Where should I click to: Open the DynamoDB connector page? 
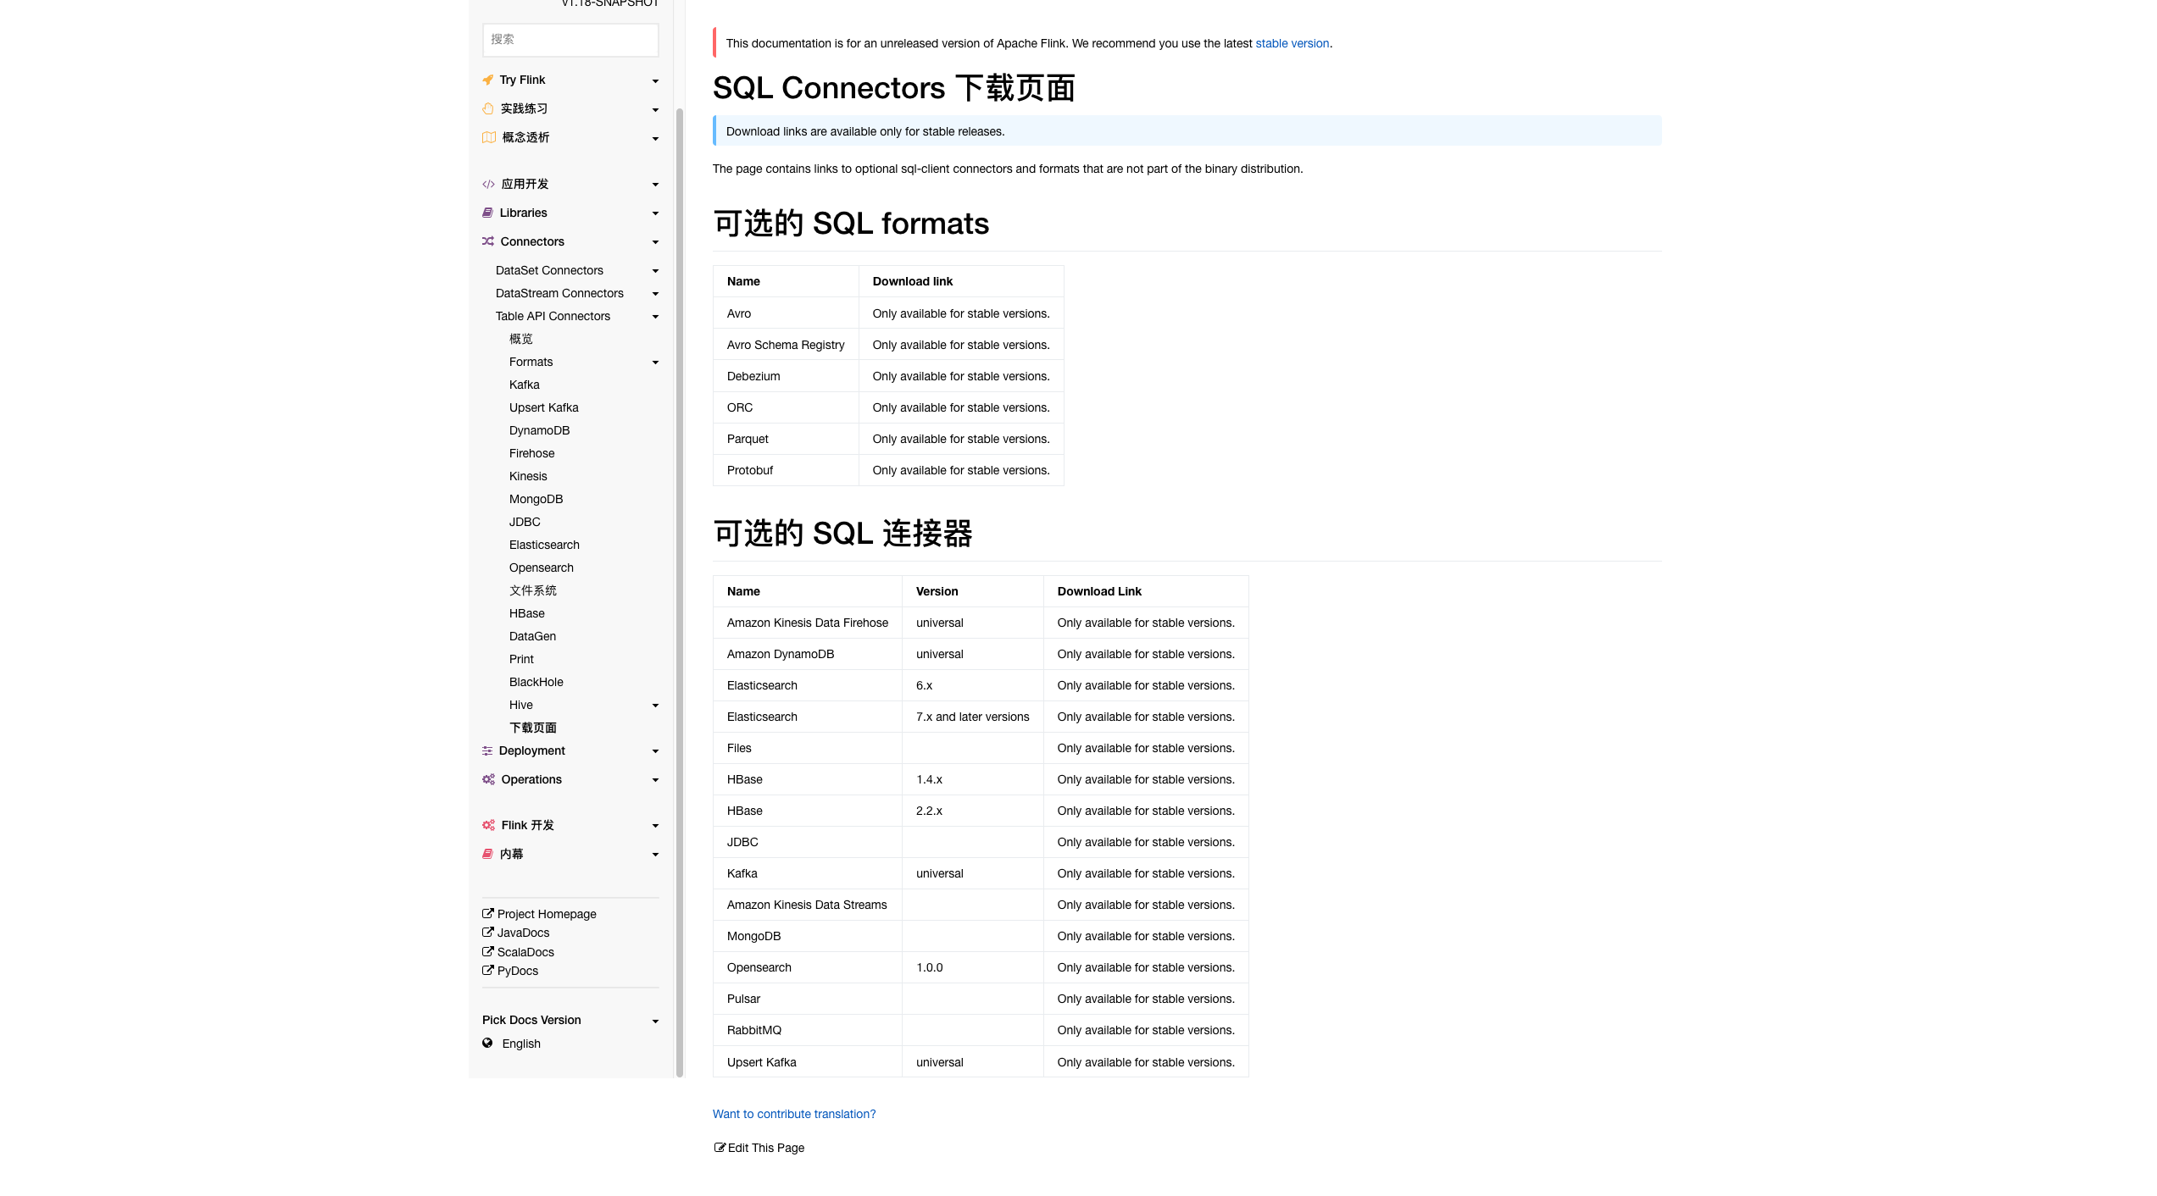point(540,430)
